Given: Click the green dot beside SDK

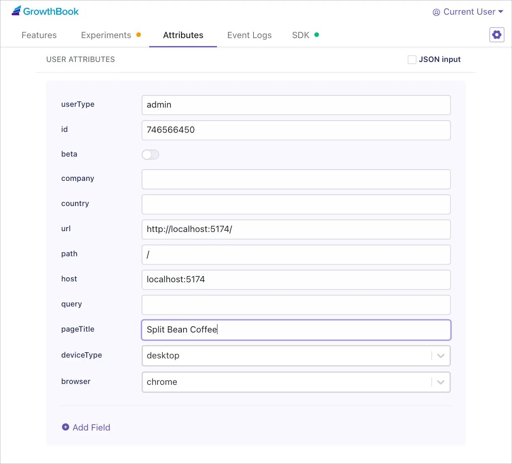Looking at the screenshot, I should [x=317, y=35].
